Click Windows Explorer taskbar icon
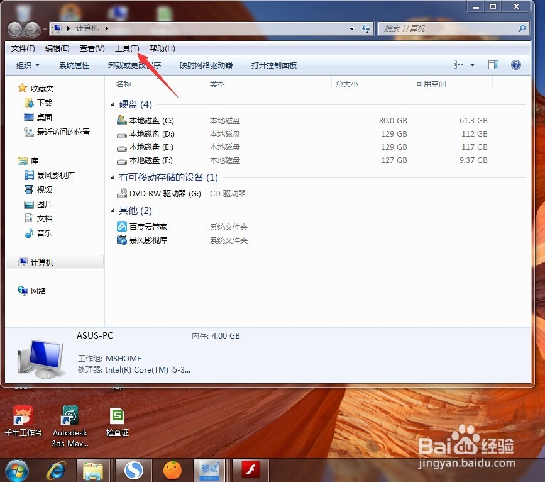Viewport: 545px width, 482px height. 93,471
